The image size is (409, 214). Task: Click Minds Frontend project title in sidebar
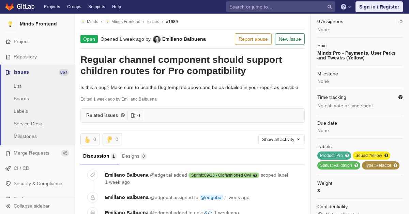[x=38, y=24]
